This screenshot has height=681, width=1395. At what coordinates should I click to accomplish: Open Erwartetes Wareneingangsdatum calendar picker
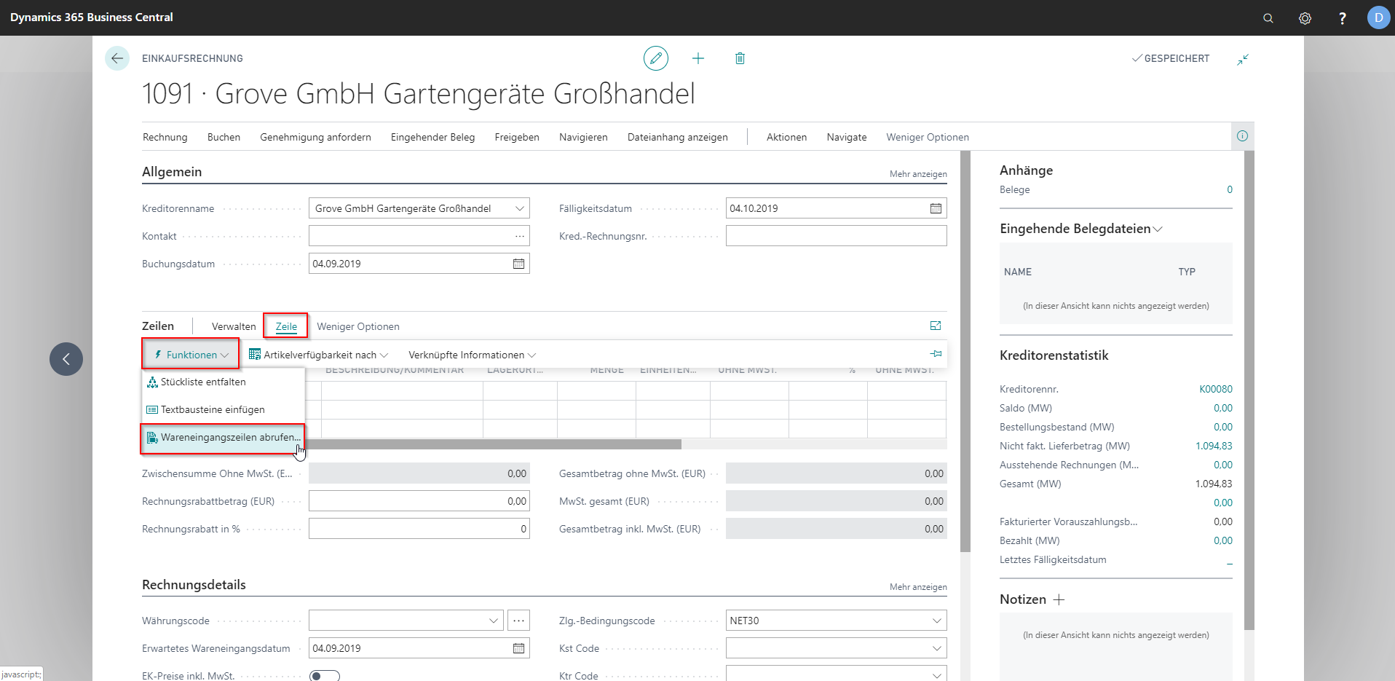click(x=518, y=648)
